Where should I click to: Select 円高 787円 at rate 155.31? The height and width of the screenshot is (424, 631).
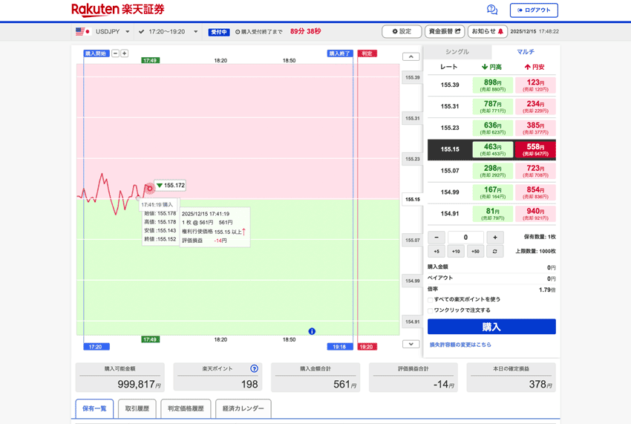(493, 107)
